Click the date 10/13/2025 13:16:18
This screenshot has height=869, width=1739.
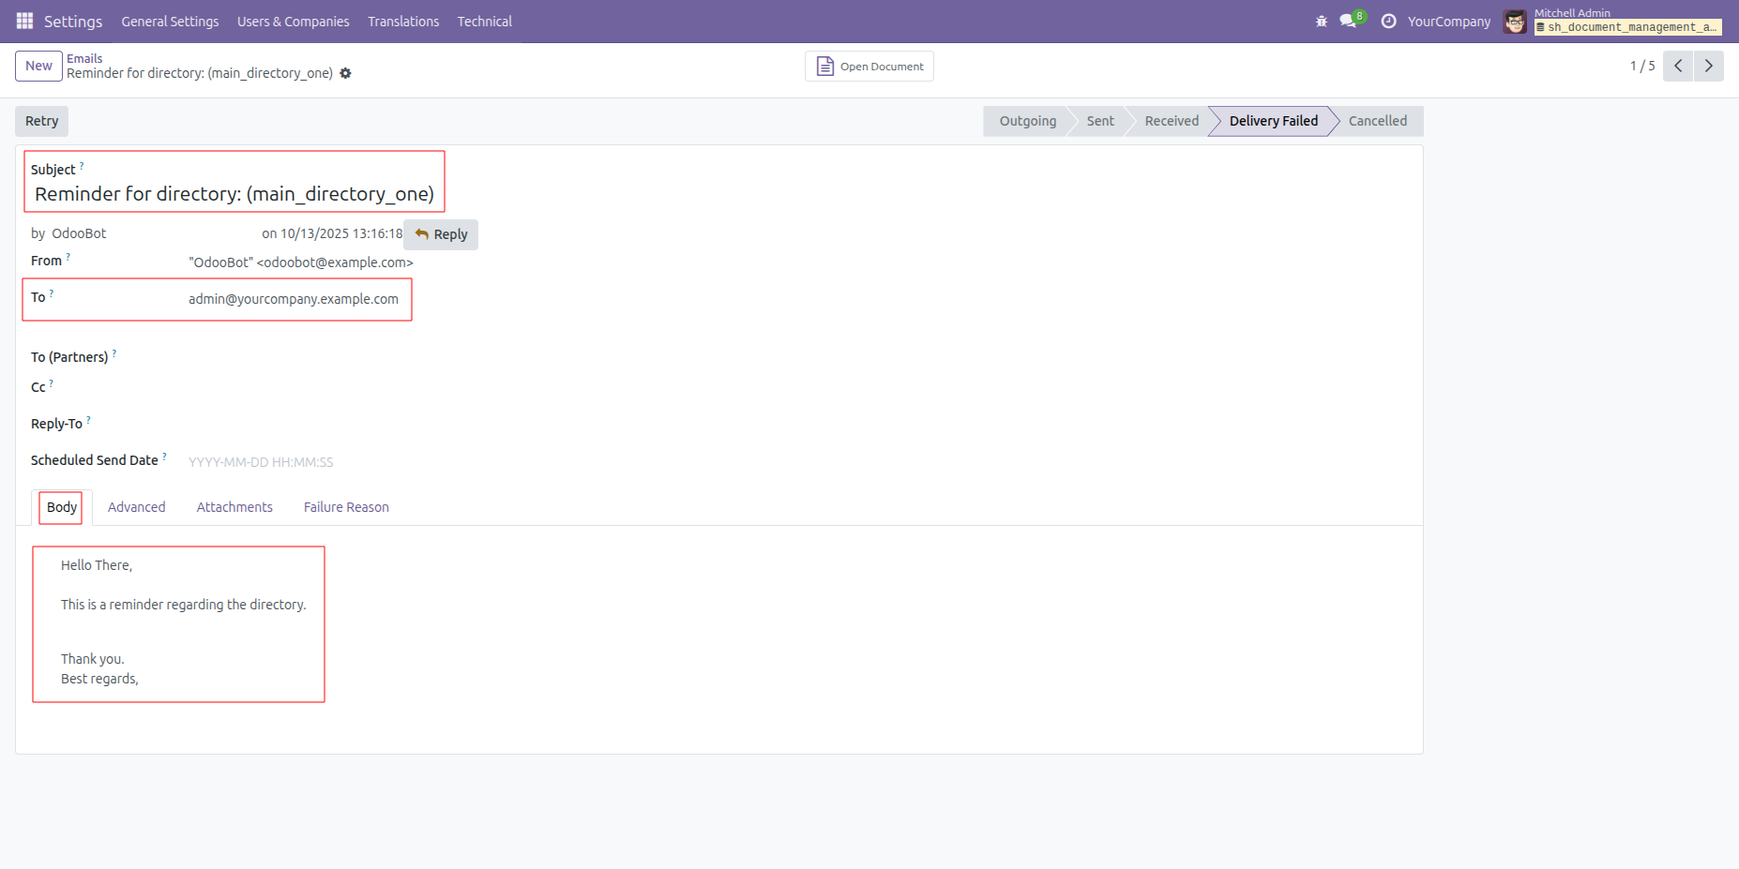(341, 233)
